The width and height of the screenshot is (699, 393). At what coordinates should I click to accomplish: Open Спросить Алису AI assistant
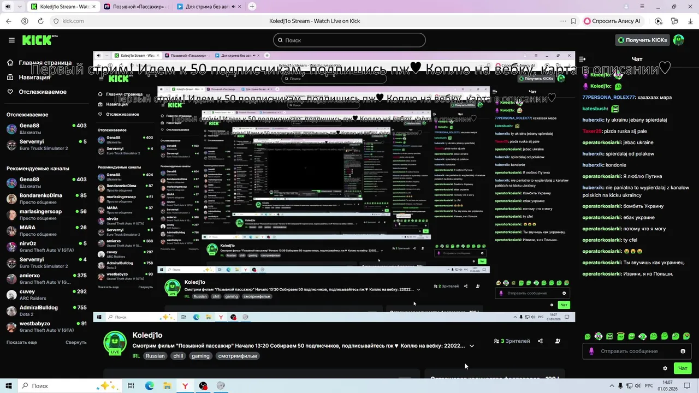(613, 21)
